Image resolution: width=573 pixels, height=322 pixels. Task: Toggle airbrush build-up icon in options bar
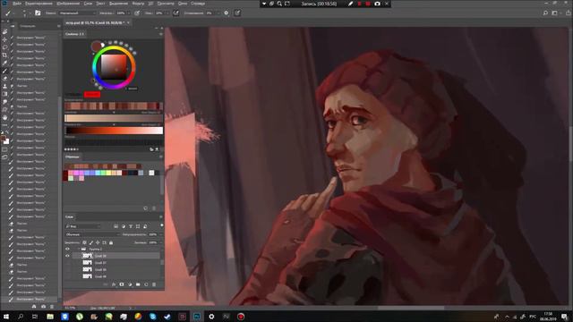point(175,13)
